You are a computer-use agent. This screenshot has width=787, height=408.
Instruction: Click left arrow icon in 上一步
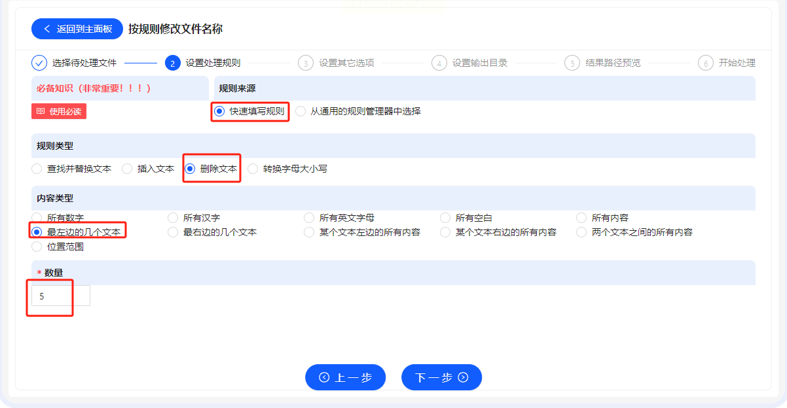point(323,377)
